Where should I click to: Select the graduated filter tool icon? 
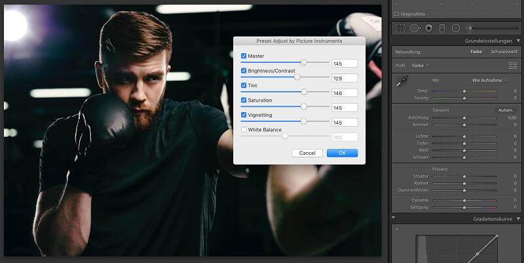(x=442, y=28)
